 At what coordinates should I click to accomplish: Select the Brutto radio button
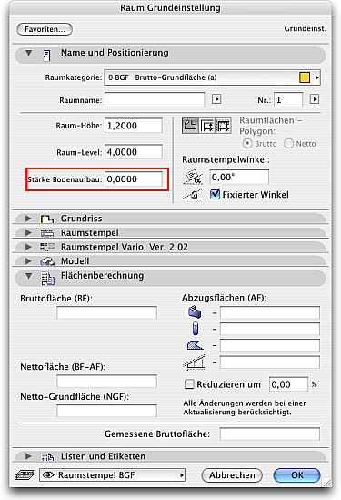point(247,144)
